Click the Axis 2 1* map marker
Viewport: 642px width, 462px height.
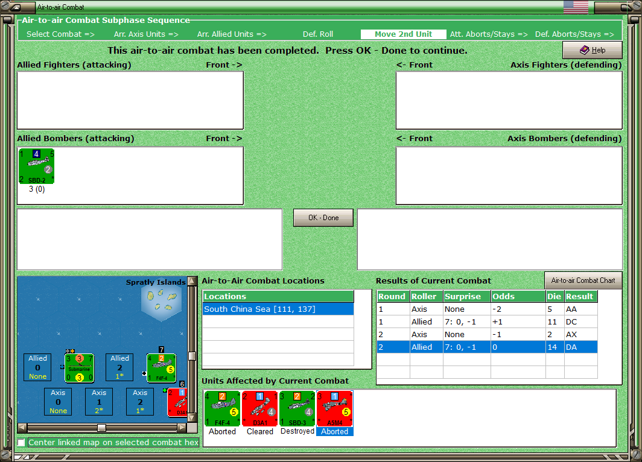[140, 402]
